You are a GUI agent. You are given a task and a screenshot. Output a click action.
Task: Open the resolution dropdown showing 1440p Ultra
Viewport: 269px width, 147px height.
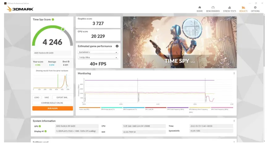click(98, 57)
